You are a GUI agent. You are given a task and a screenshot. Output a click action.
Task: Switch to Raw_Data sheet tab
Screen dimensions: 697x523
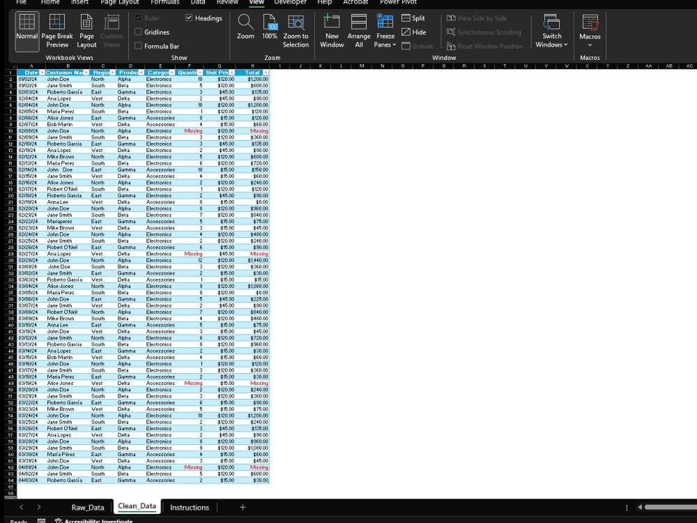[88, 507]
